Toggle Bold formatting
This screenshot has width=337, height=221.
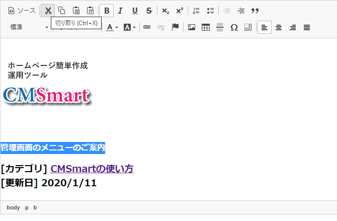[107, 11]
